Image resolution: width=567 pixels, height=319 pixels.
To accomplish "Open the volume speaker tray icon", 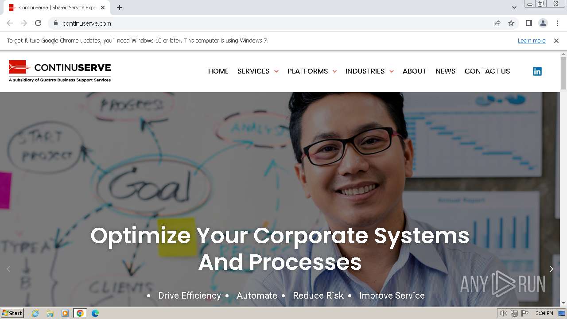I will (x=503, y=313).
